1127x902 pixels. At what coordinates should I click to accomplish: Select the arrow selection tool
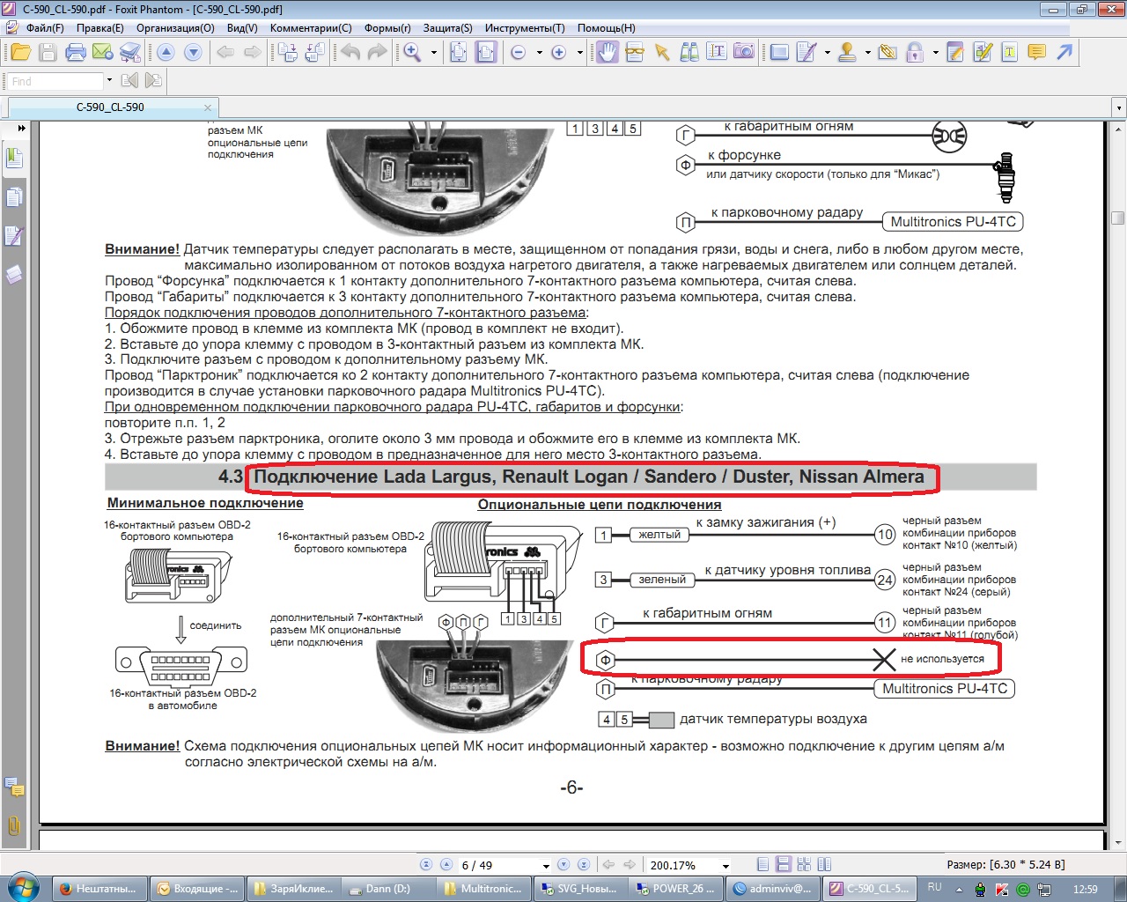[662, 53]
